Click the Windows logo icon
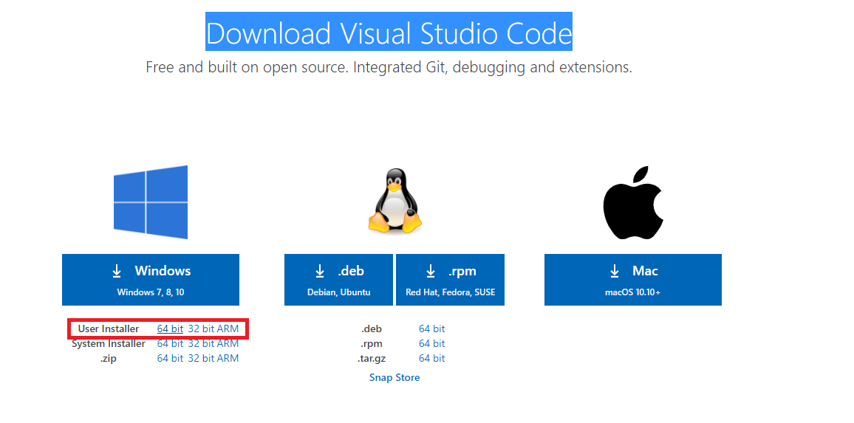854x423 pixels. 151,202
